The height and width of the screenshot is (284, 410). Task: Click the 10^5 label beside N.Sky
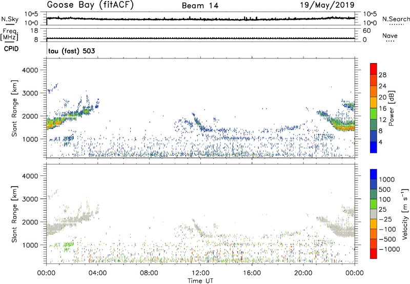tap(31, 14)
